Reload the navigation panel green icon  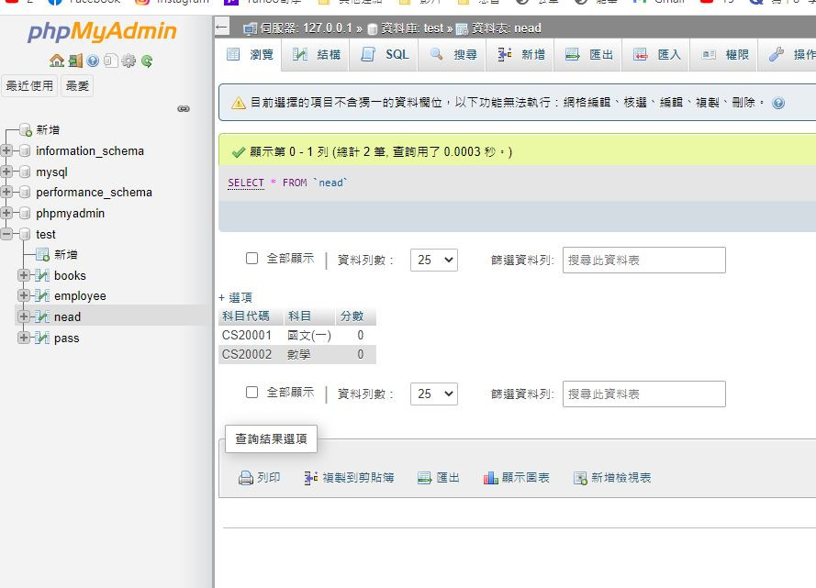[147, 61]
